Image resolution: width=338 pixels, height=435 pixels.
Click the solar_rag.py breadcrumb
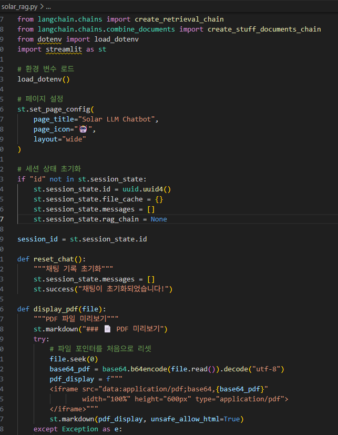point(19,7)
